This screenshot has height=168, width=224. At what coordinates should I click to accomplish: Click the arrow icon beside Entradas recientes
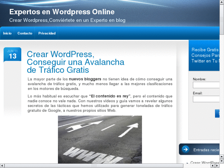click(x=185, y=150)
